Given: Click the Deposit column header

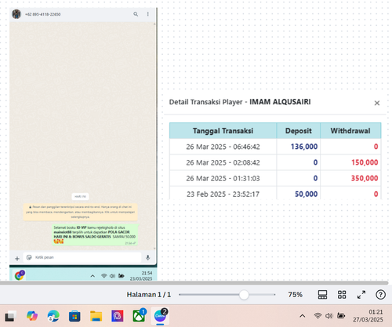Looking at the screenshot, I should point(299,131).
